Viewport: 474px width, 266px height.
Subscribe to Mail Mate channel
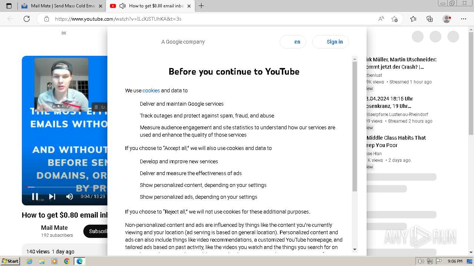tap(96, 231)
